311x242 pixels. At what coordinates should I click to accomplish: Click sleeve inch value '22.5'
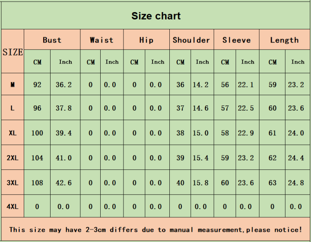[246, 108]
